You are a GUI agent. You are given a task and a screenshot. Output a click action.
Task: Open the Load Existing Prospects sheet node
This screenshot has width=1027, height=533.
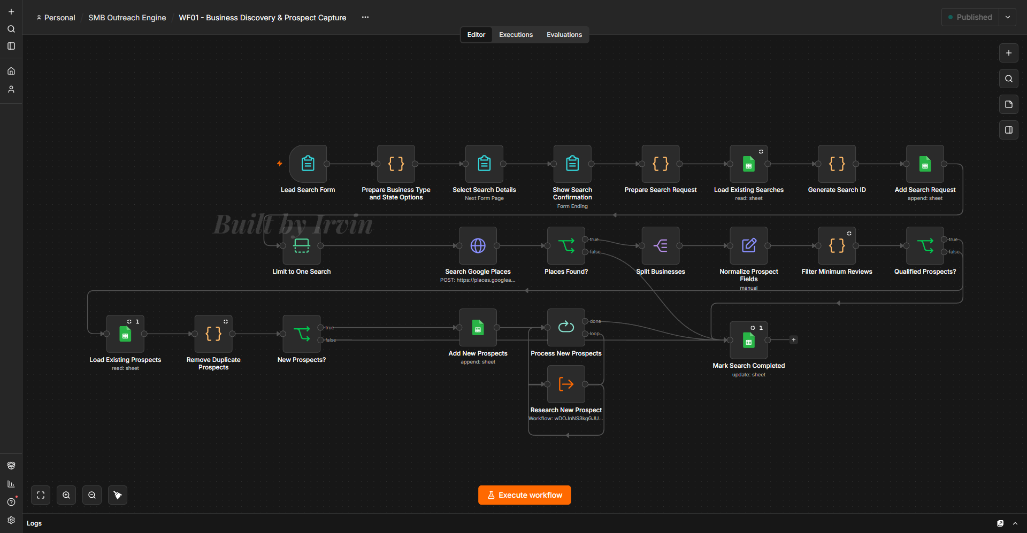125,334
